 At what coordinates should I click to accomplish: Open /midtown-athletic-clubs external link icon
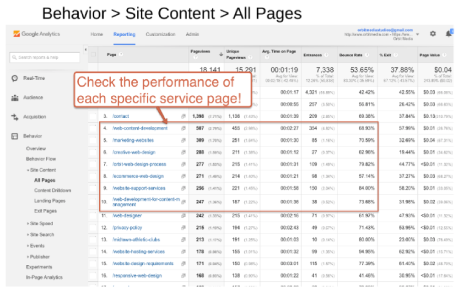coord(183,240)
